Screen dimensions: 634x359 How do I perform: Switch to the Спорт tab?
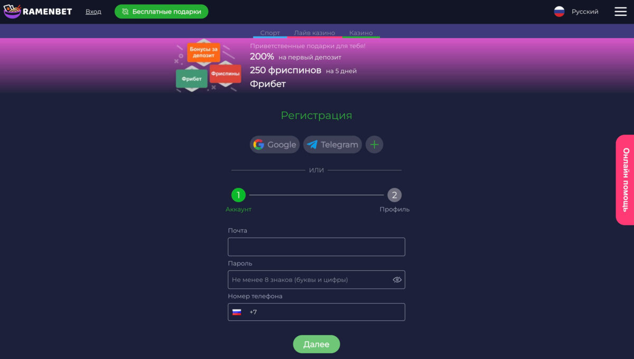270,33
